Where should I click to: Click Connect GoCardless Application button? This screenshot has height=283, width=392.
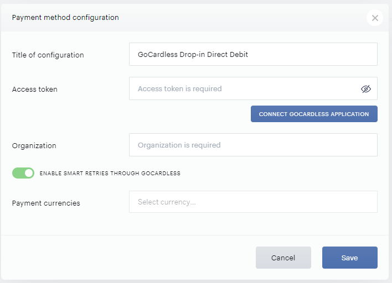click(314, 114)
